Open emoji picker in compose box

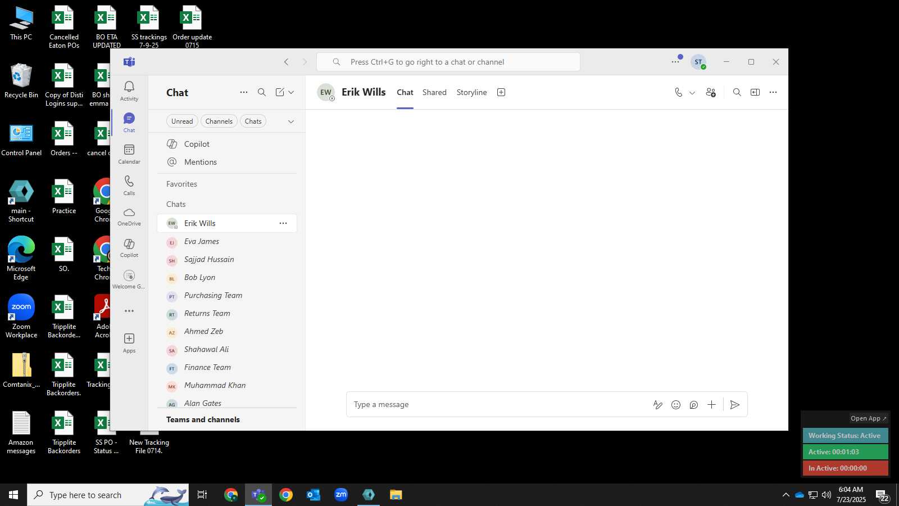(x=676, y=405)
